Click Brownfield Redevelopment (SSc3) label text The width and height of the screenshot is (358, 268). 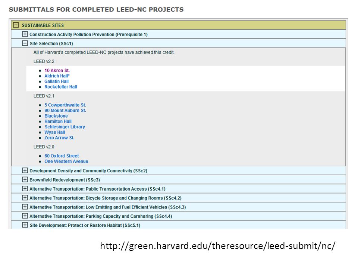point(65,180)
